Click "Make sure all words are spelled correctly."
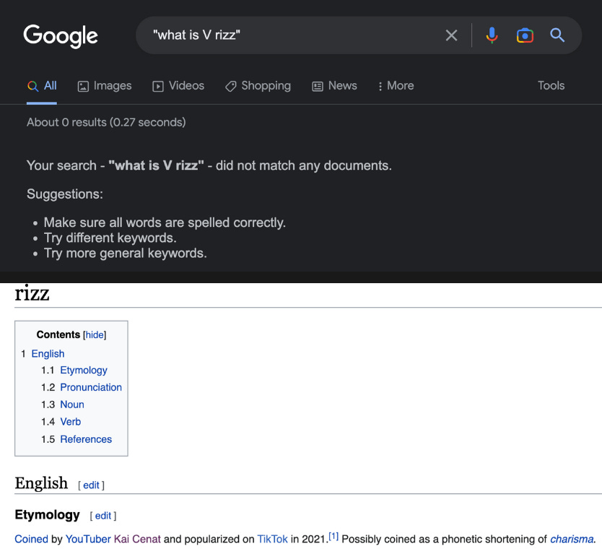Screen dimensions: 602x549 point(165,222)
